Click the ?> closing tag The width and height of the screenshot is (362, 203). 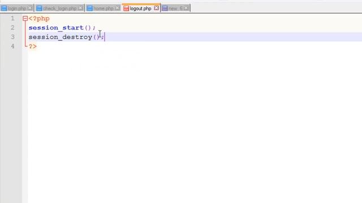point(33,46)
